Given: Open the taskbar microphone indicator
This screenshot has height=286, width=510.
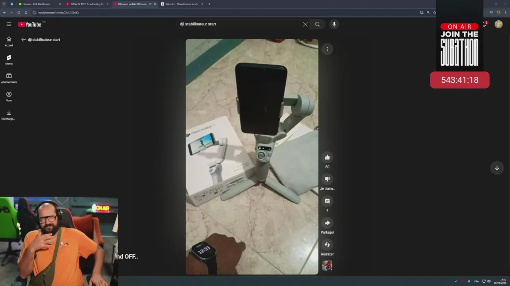Looking at the screenshot, I should [469, 281].
